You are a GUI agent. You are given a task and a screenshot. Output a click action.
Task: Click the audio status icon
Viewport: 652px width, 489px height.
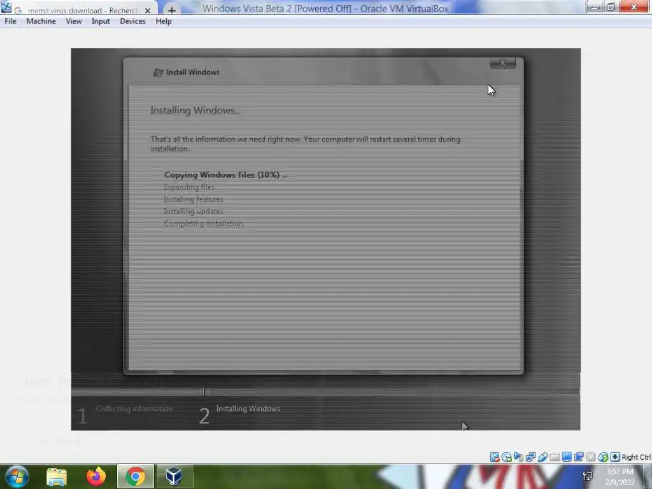coord(518,457)
